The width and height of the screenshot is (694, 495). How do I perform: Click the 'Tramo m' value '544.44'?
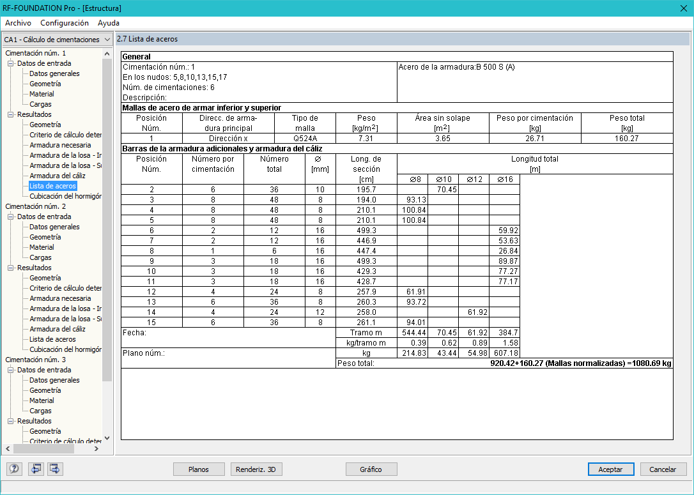click(x=413, y=333)
